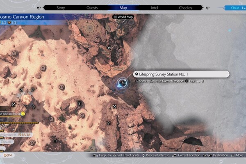246x164 pixels.
Task: Click the Fast Travel prompt
Action: [194, 81]
